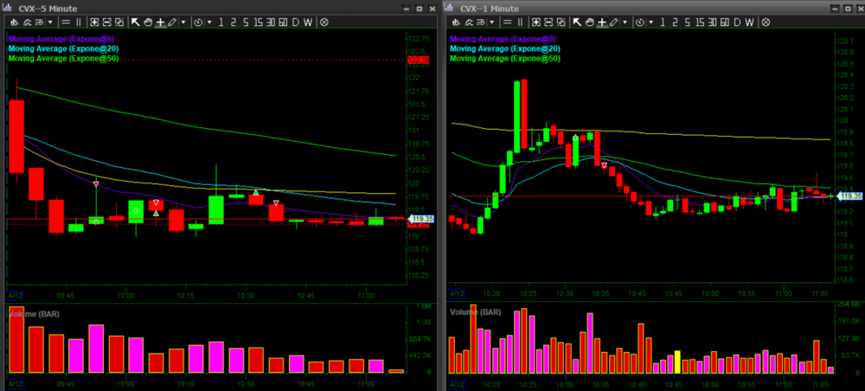Click the 119.35 price label on 1 Minute chart
This screenshot has width=865, height=391.
click(849, 195)
